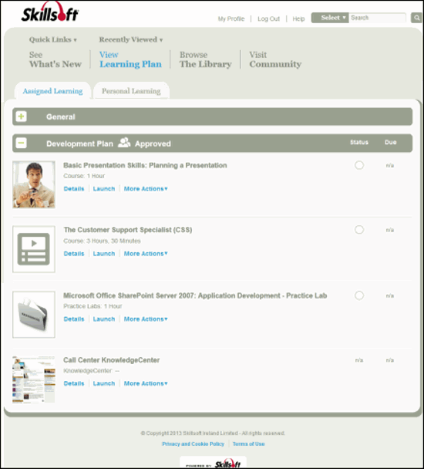Image resolution: width=424 pixels, height=469 pixels.
Task: Go to Visit Community
Action: click(275, 59)
